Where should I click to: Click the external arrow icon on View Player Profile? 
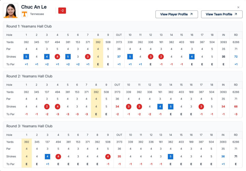(x=191, y=14)
